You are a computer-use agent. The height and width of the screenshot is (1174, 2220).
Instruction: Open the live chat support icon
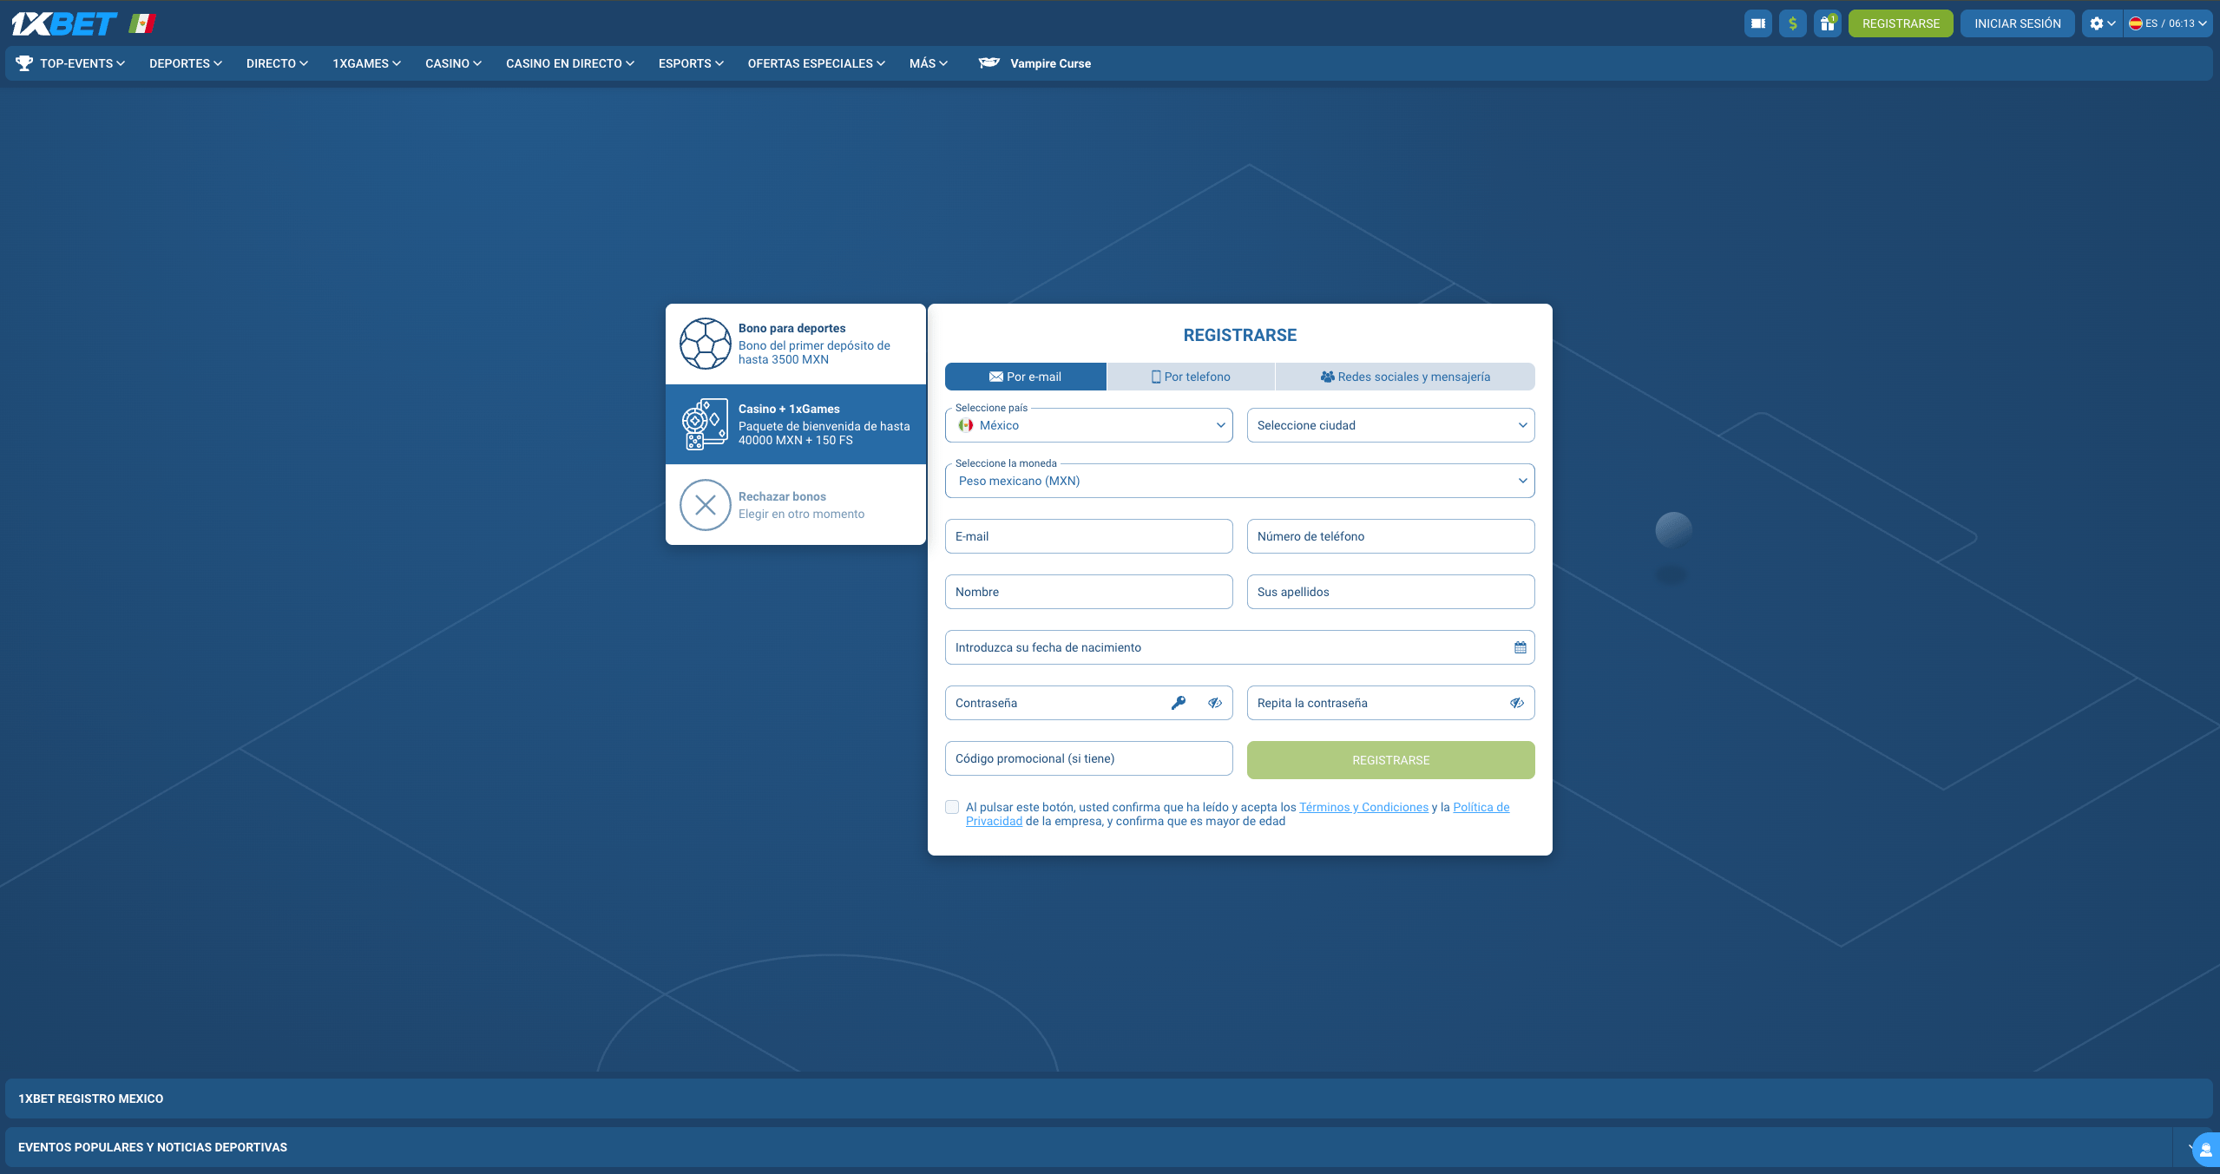[2205, 1151]
